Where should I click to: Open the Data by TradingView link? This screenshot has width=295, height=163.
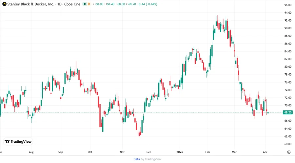(x=147, y=159)
